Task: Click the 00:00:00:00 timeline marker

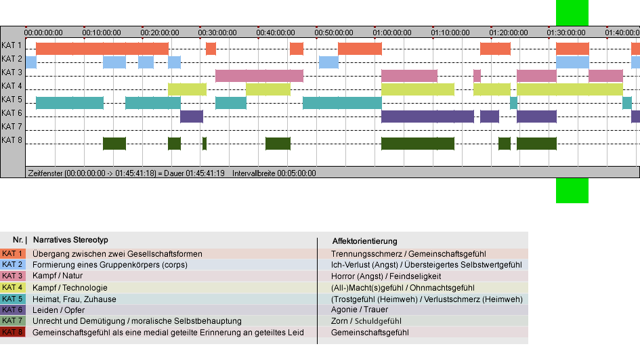Action: pyautogui.click(x=43, y=33)
